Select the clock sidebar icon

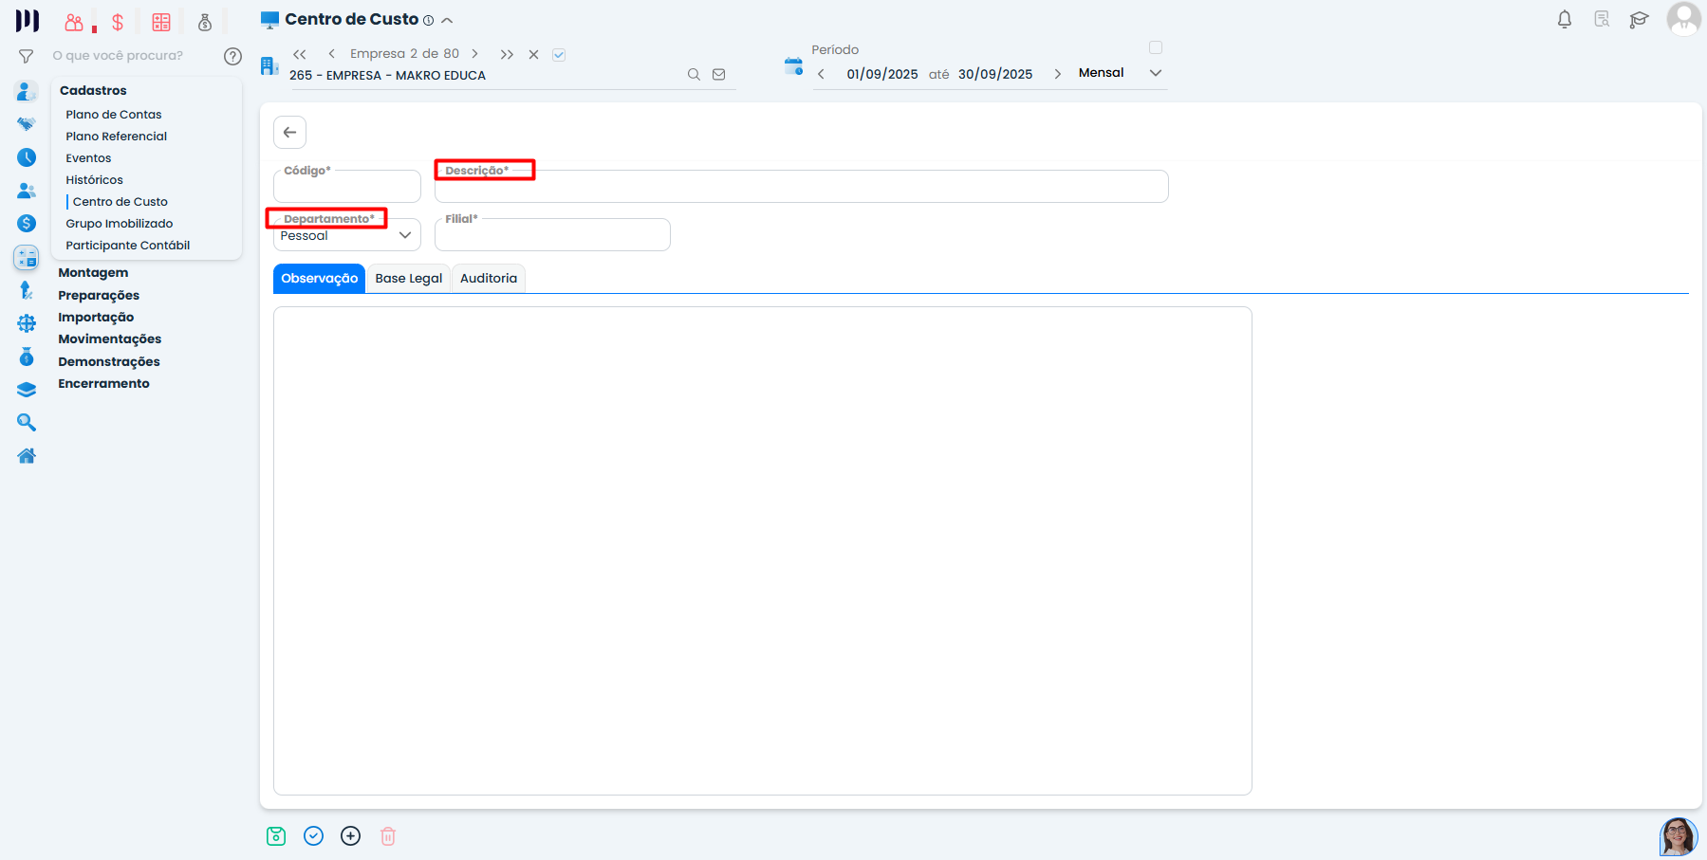pyautogui.click(x=27, y=157)
